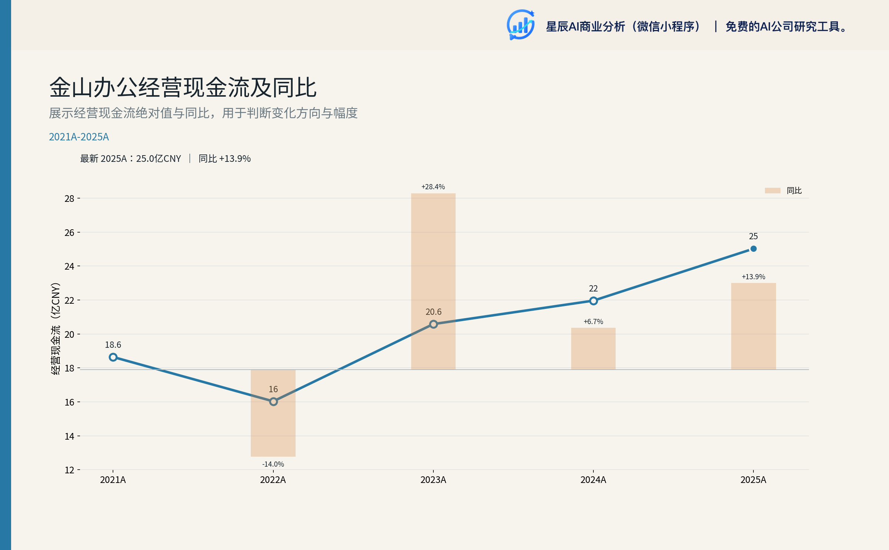Image resolution: width=889 pixels, height=550 pixels.
Task: Click the y-axis tick label 12
Action: [69, 470]
